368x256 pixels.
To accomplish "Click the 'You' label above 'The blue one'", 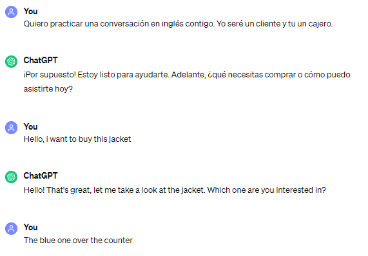I will click(x=30, y=228).
